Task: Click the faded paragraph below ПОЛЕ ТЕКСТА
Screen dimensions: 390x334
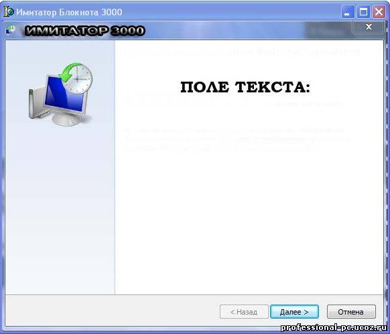Action: tap(237, 139)
